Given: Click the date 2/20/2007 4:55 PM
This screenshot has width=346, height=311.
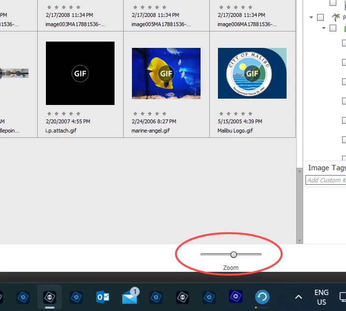Looking at the screenshot, I should (x=68, y=121).
